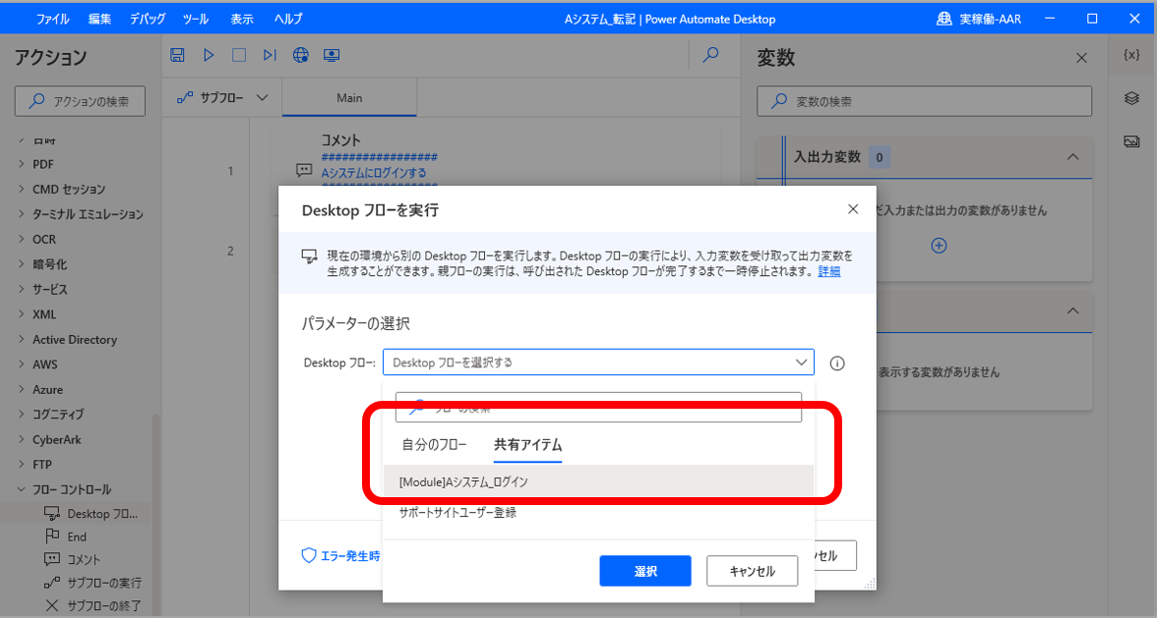Open the images pane icon
The image size is (1157, 618).
pos(1131,140)
